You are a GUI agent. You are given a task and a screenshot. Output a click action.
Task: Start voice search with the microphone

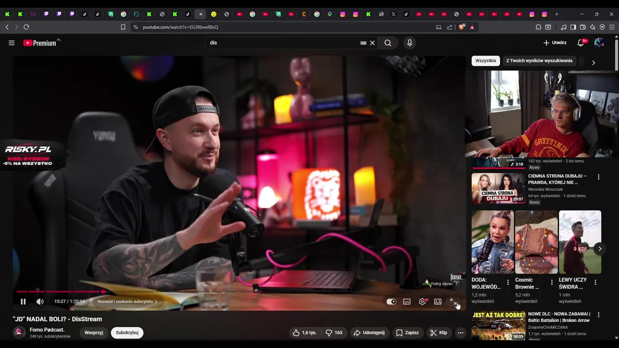click(410, 43)
